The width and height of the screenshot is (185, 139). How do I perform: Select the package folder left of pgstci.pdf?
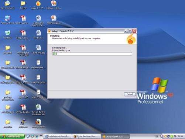8,95
